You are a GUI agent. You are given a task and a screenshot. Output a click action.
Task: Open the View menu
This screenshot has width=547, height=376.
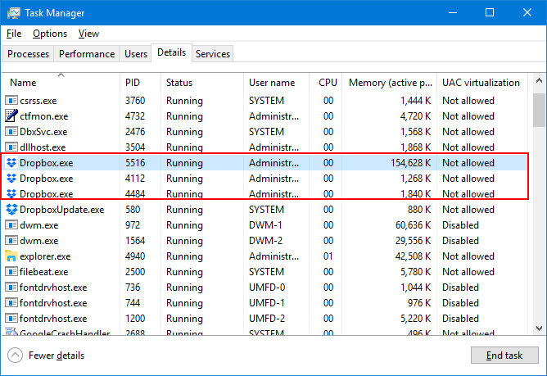88,34
